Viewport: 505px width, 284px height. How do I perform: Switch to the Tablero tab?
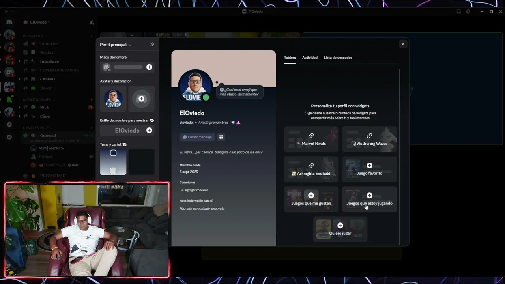click(290, 58)
